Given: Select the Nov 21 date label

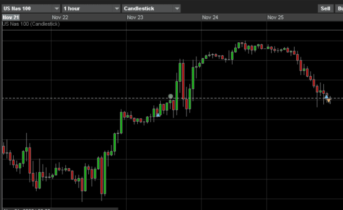Looking at the screenshot, I should [x=11, y=17].
